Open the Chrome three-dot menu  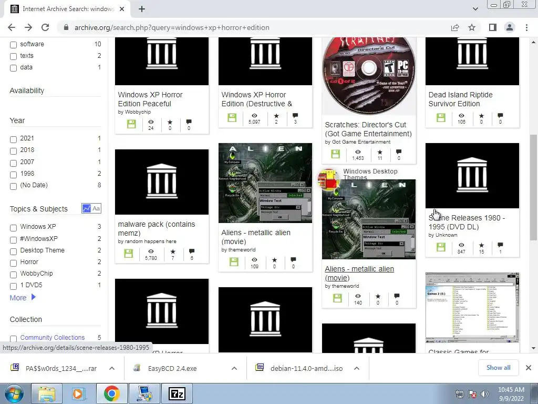point(526,27)
